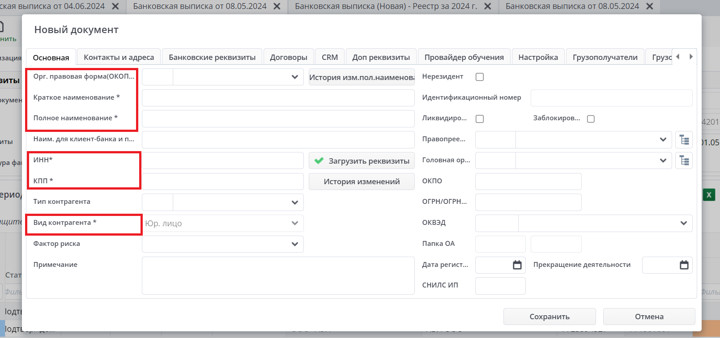Open the Головная организация tree selector icon
The width and height of the screenshot is (720, 338).
pyautogui.click(x=684, y=161)
